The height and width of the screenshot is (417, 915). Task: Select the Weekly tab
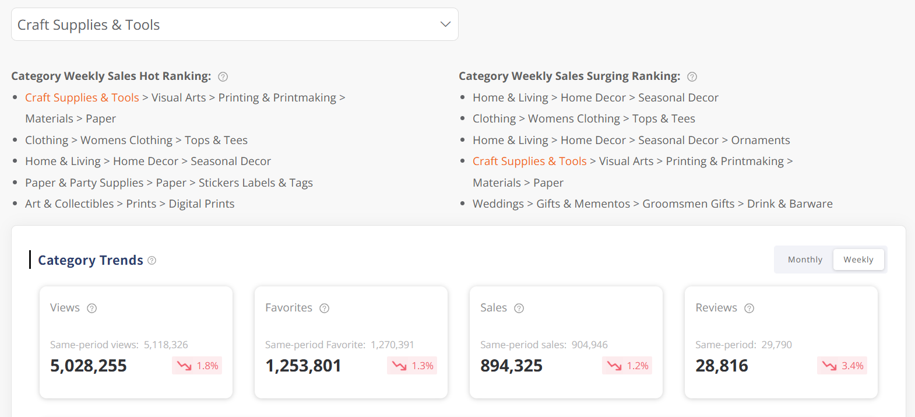[858, 259]
